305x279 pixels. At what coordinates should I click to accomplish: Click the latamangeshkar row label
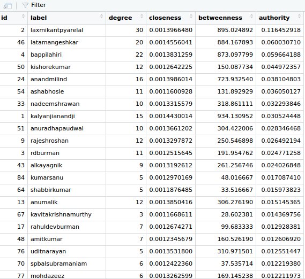pos(54,42)
